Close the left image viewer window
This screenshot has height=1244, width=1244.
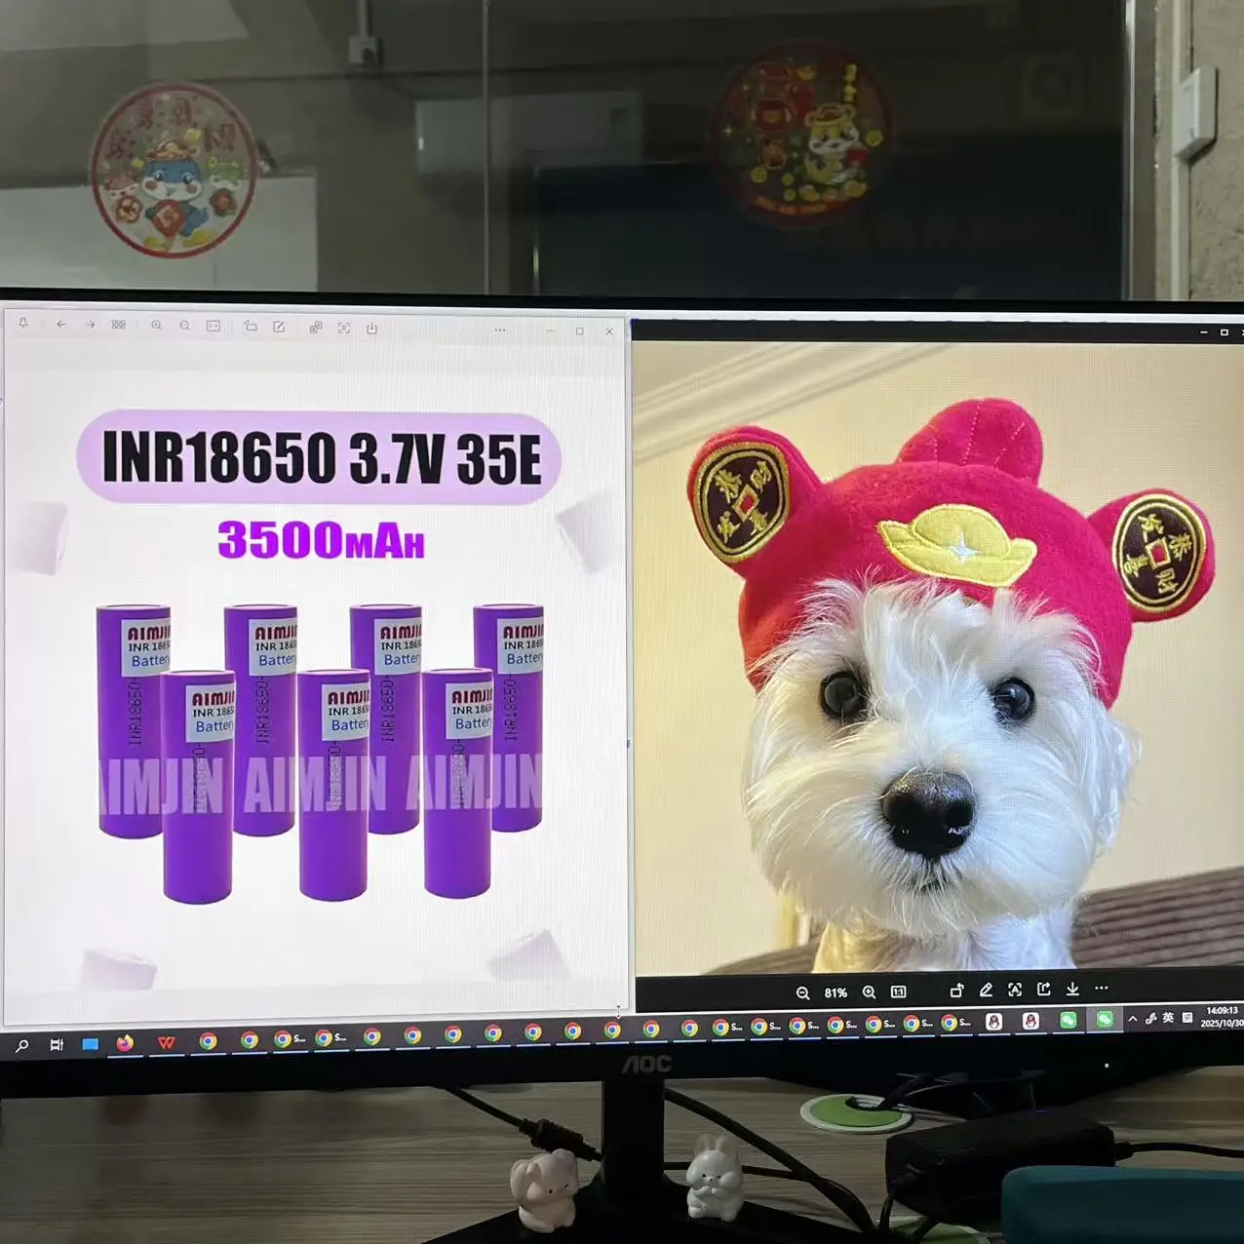(x=609, y=331)
